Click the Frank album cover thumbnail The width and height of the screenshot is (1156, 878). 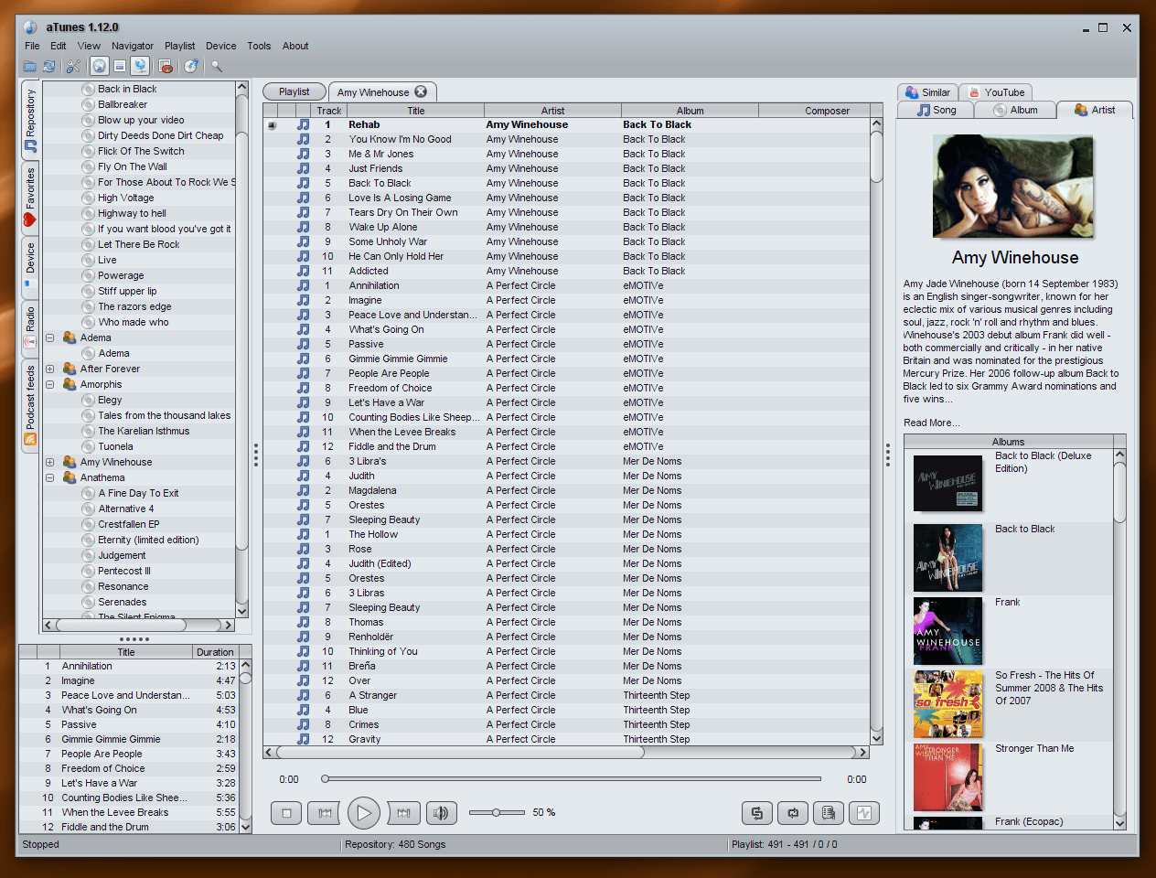coord(948,631)
